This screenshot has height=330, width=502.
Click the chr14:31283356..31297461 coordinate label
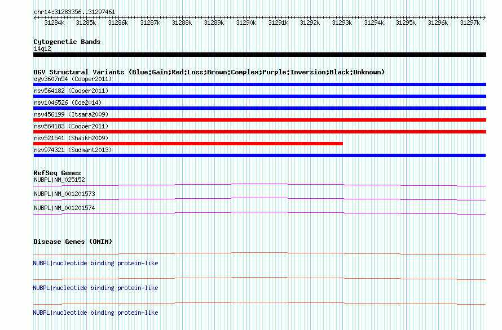tap(74, 12)
